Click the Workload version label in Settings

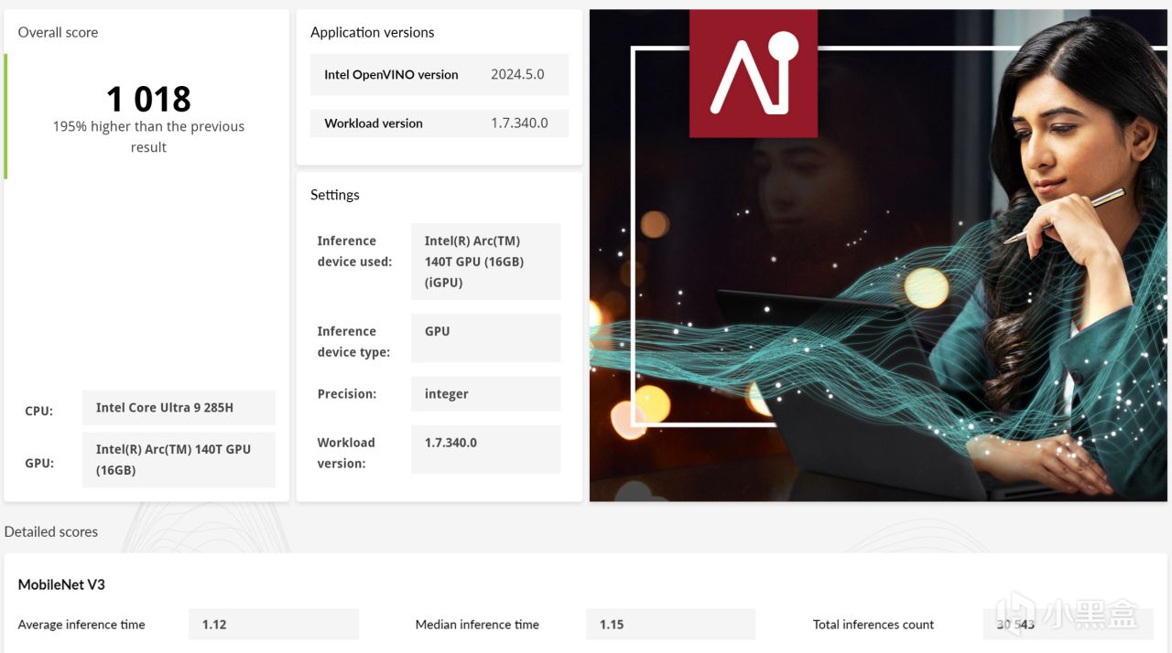[x=346, y=453]
